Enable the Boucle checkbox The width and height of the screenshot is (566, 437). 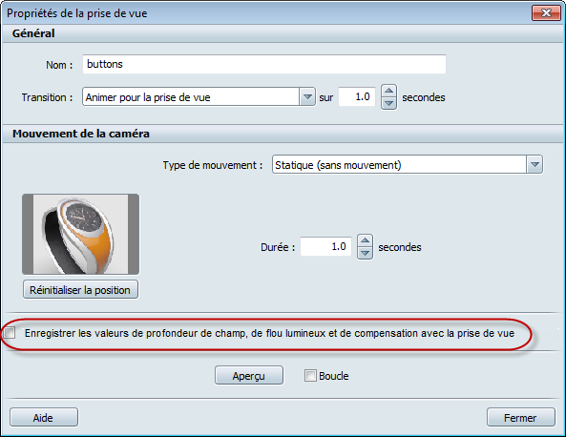click(x=310, y=376)
